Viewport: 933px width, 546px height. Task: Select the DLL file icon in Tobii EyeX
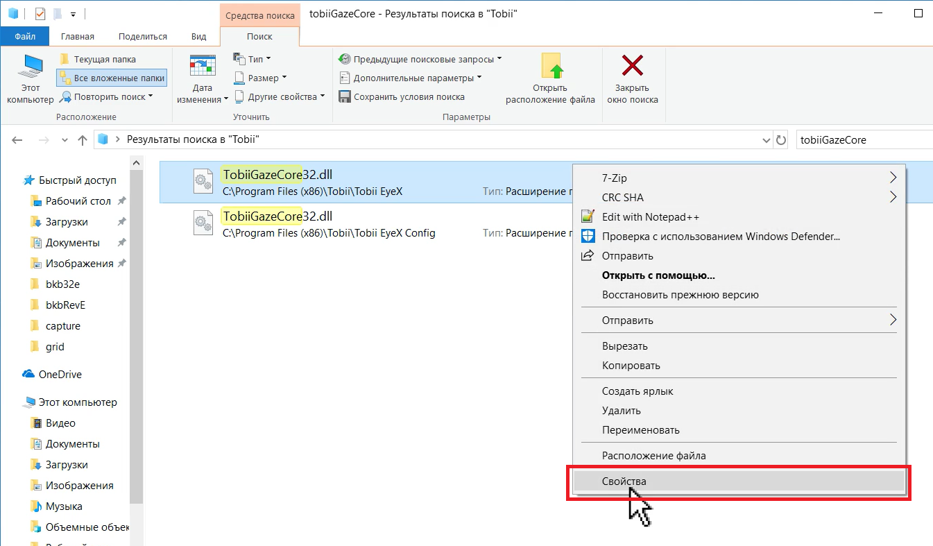point(203,182)
